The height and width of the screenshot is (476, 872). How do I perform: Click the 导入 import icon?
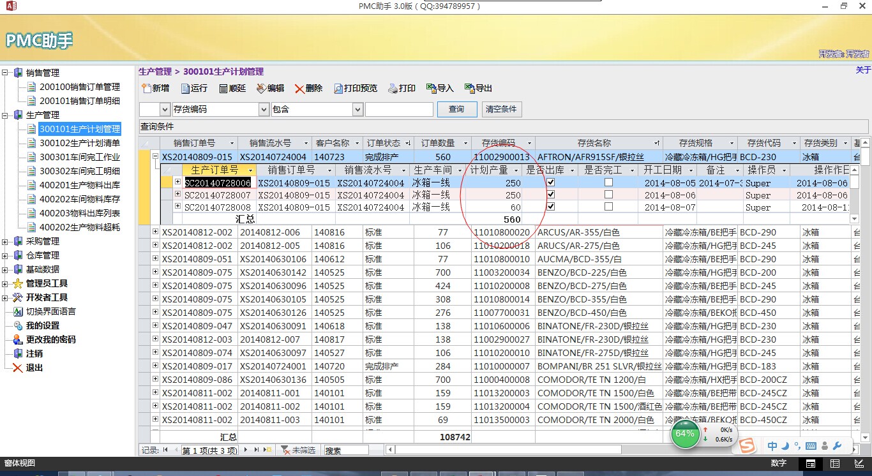[432, 89]
